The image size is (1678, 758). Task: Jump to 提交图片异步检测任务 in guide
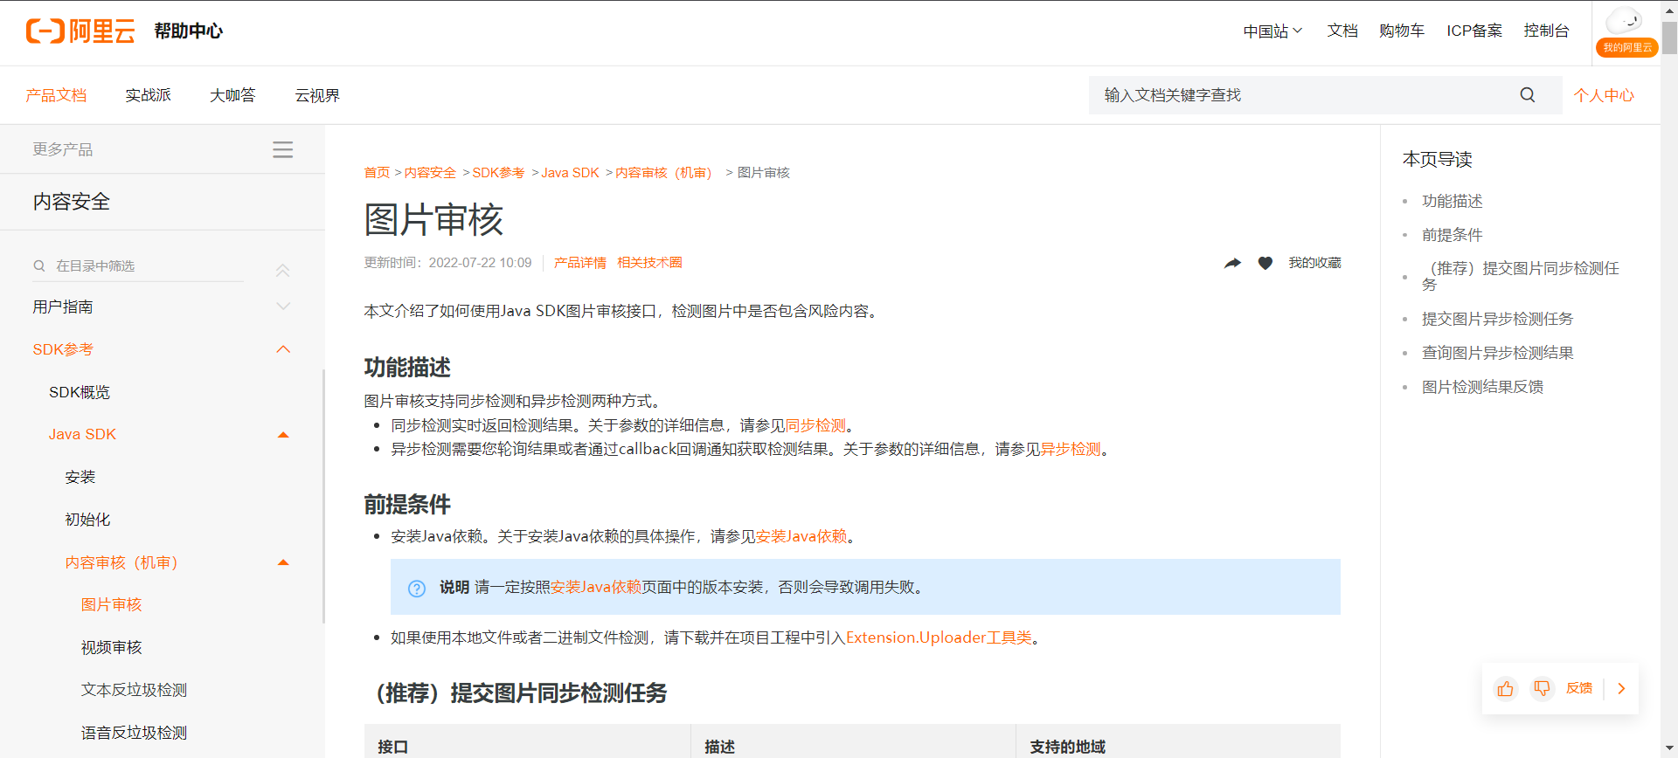coord(1497,319)
